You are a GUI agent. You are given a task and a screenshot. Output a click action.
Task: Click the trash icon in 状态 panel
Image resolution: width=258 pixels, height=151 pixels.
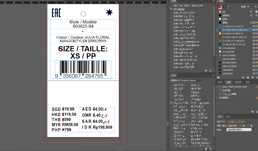[x=210, y=149]
